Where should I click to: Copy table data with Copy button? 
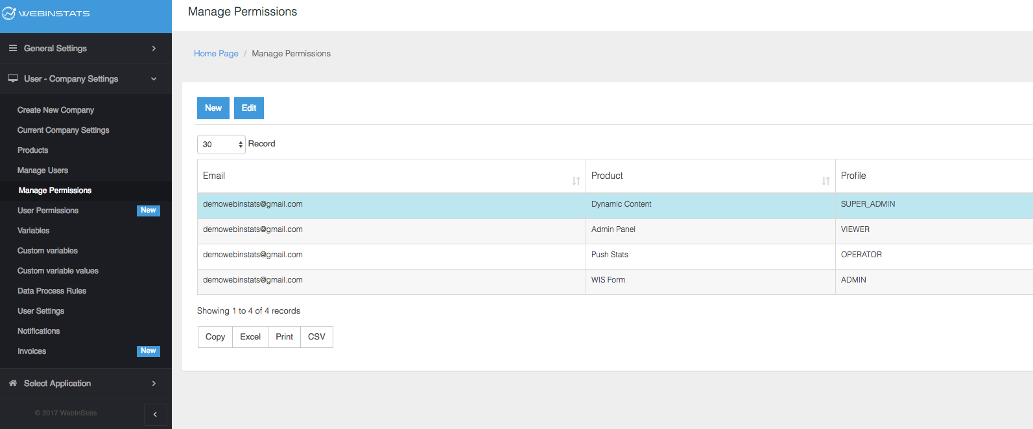tap(215, 337)
